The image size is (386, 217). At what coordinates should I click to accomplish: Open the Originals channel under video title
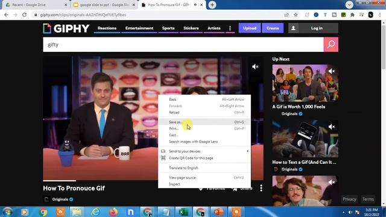tap(60, 200)
